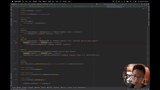Image resolution: width=160 pixels, height=90 pixels.
Task: Click the Stop icon in toolbar
Action: (x=128, y=4)
